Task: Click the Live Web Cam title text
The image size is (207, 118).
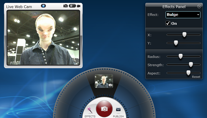Action: [19, 7]
